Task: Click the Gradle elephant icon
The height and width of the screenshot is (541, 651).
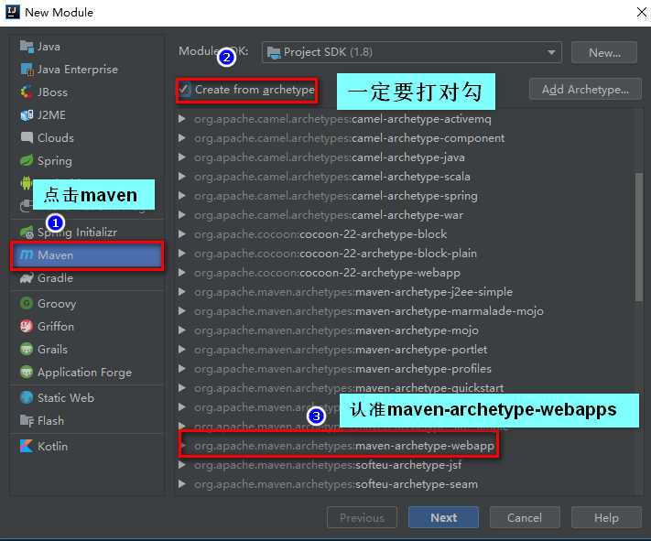Action: [27, 278]
